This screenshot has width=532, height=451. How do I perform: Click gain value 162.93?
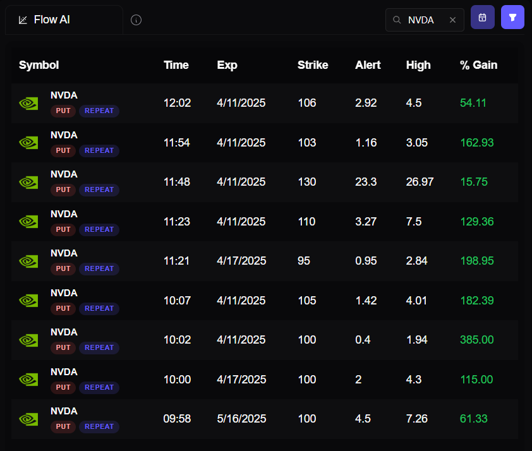coord(477,142)
